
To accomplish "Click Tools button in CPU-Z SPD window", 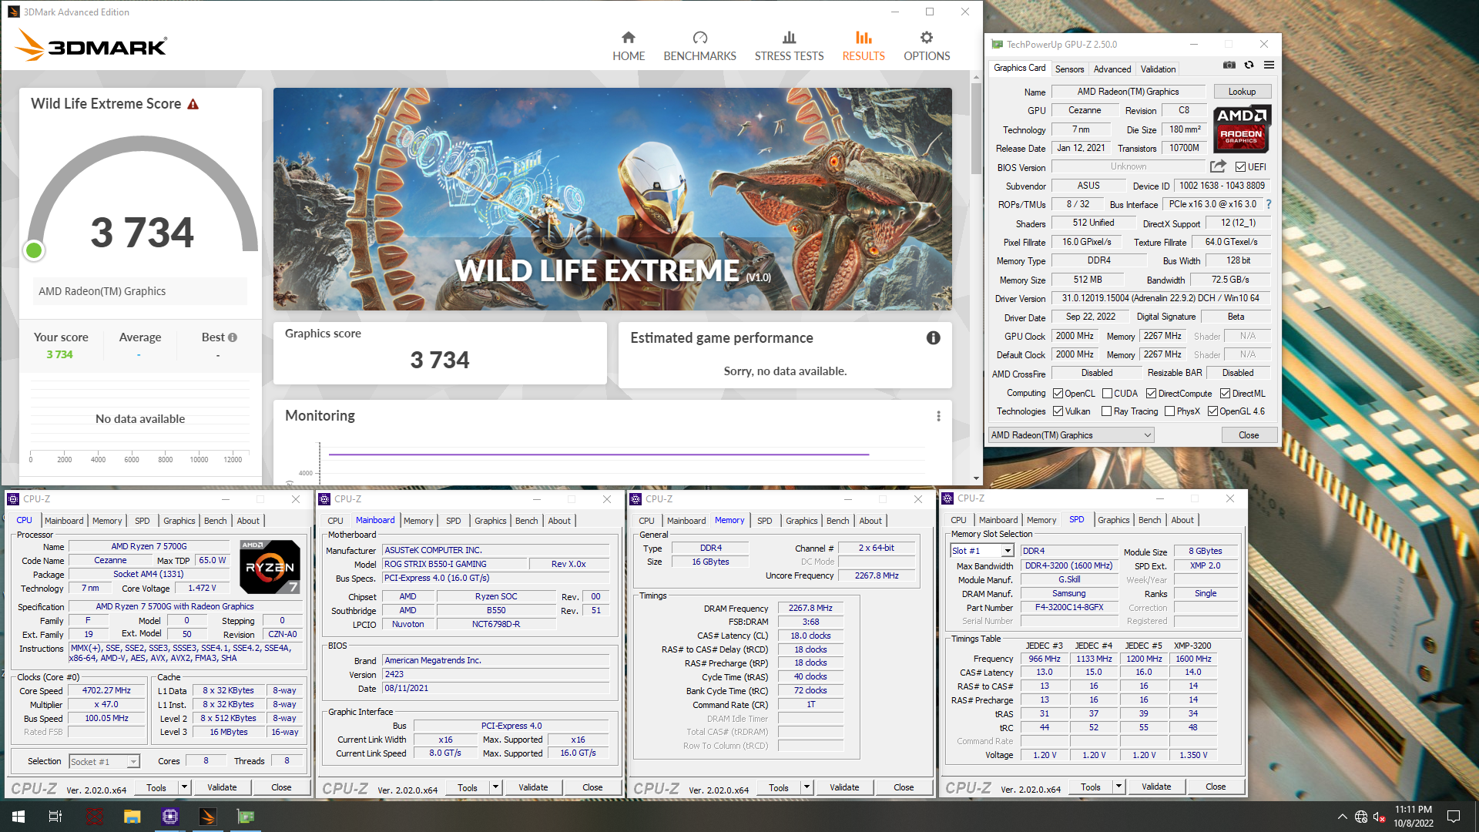I will [x=1090, y=787].
